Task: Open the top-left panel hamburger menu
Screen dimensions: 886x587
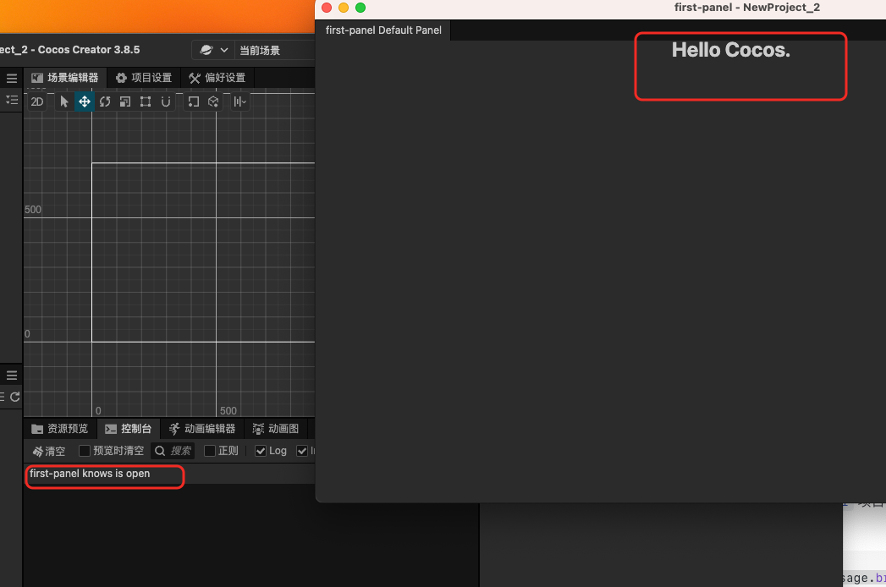Action: point(11,79)
